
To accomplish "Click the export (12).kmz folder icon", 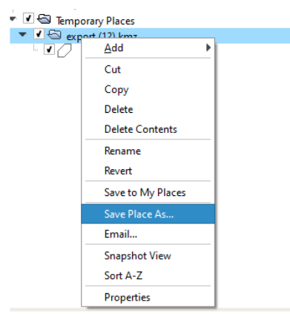I will tap(54, 34).
